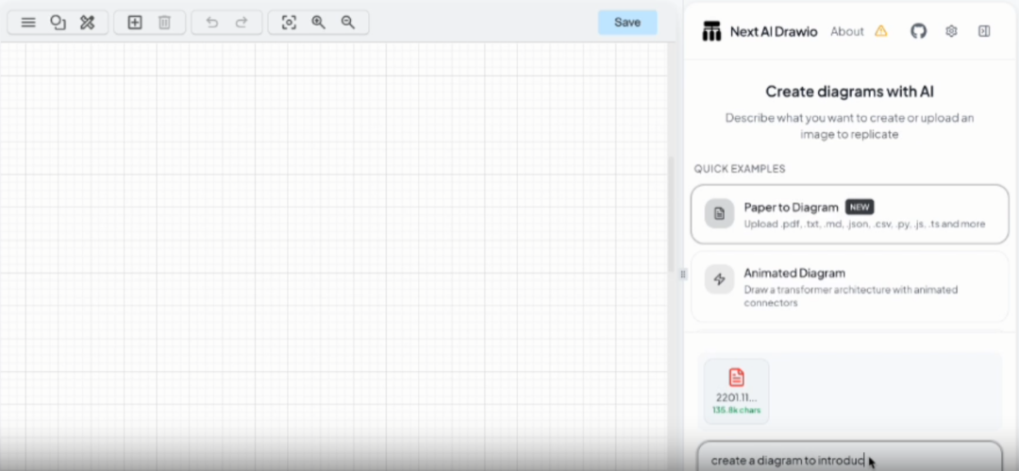Save the diagram
Viewport: 1019px width, 471px height.
click(x=627, y=23)
